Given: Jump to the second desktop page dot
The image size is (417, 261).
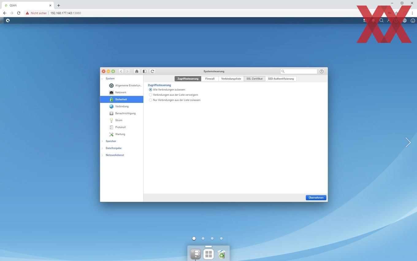Looking at the screenshot, I should point(203,238).
